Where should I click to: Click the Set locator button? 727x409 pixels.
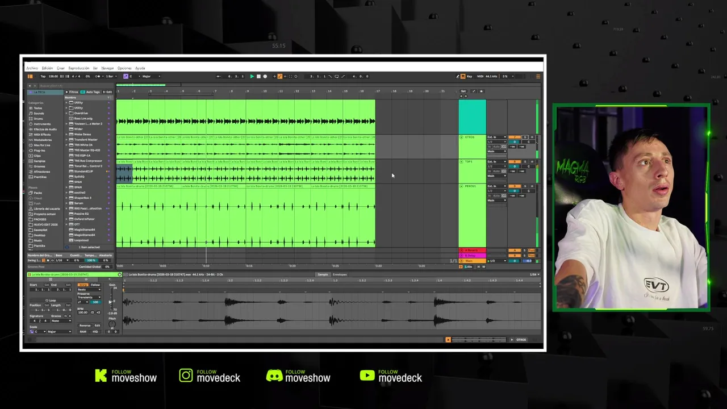point(463,91)
